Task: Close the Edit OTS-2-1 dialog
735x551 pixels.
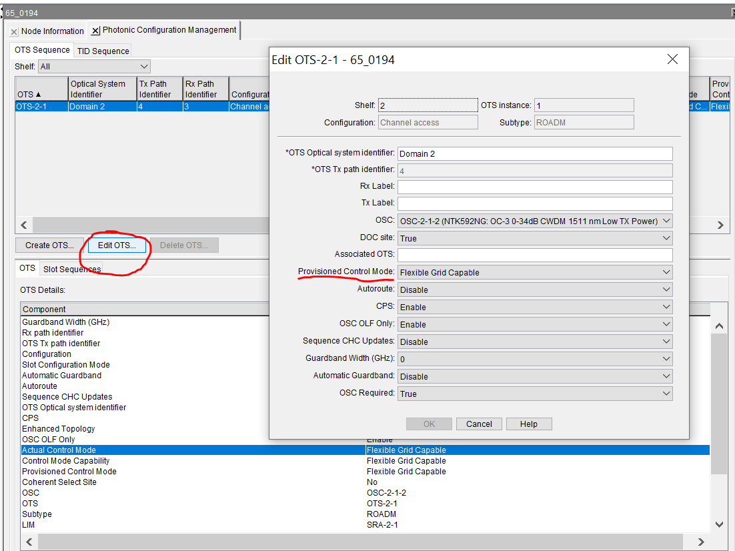Action: (x=672, y=59)
